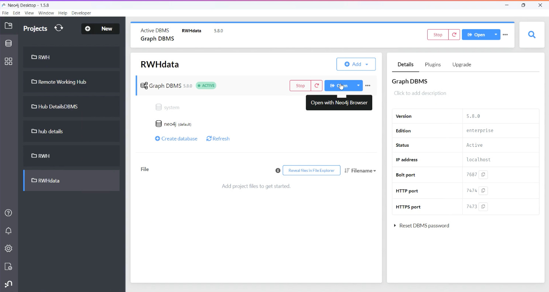Click the 5.8.0 version value in Details
The image size is (549, 292).
tap(473, 116)
